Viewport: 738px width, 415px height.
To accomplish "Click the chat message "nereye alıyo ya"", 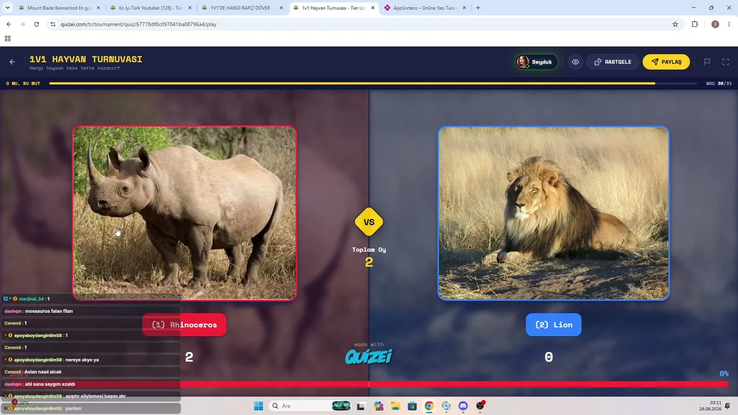I will point(82,360).
